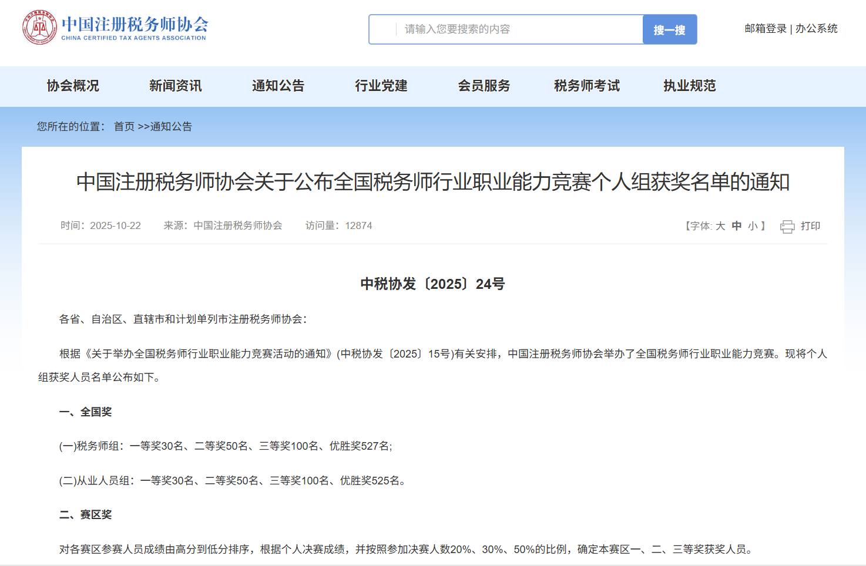Click 通知公告 in the breadcrumb trail
Viewport: 866px width, 566px height.
coord(171,127)
